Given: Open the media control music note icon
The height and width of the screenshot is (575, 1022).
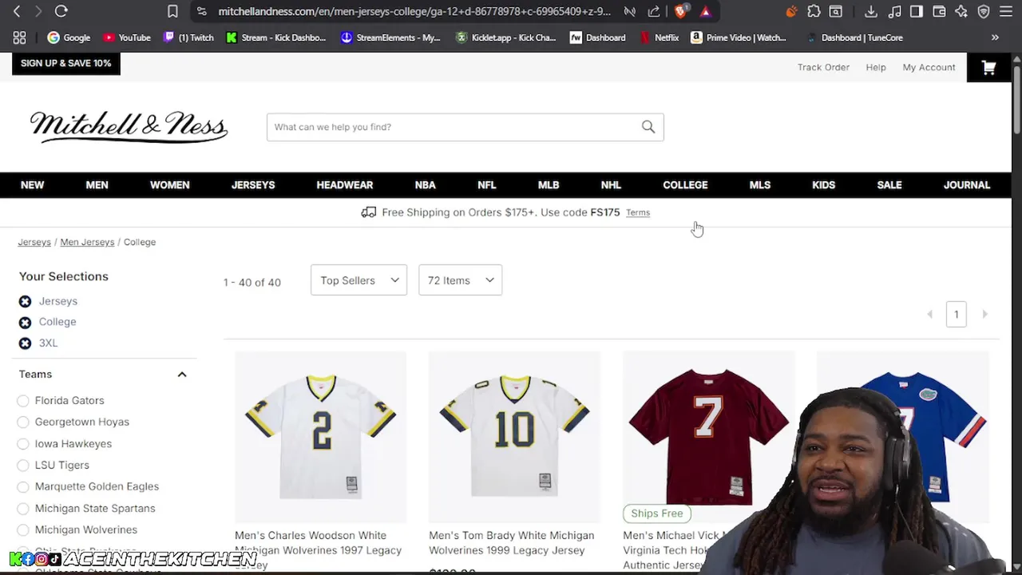Looking at the screenshot, I should coord(895,11).
